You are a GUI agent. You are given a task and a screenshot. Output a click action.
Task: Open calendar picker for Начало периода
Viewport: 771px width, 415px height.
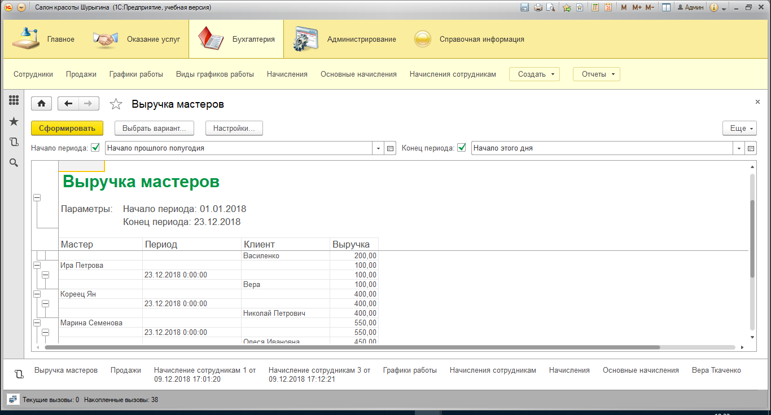coord(390,148)
